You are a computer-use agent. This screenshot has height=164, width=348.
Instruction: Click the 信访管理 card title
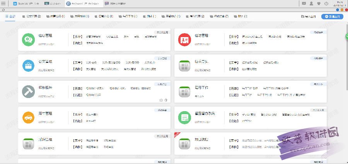(201, 36)
